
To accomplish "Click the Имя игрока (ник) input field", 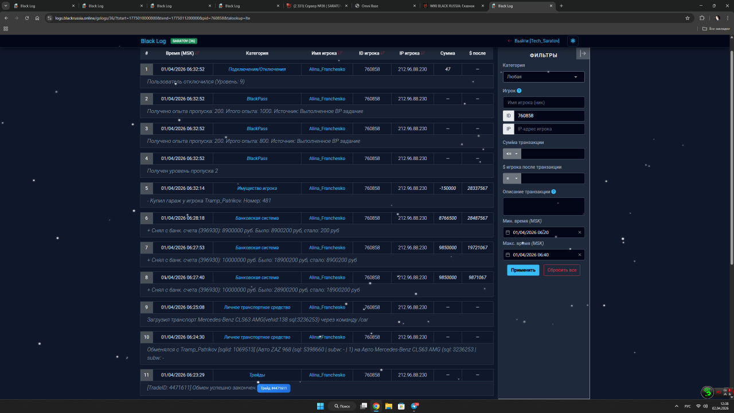I will pyautogui.click(x=543, y=102).
